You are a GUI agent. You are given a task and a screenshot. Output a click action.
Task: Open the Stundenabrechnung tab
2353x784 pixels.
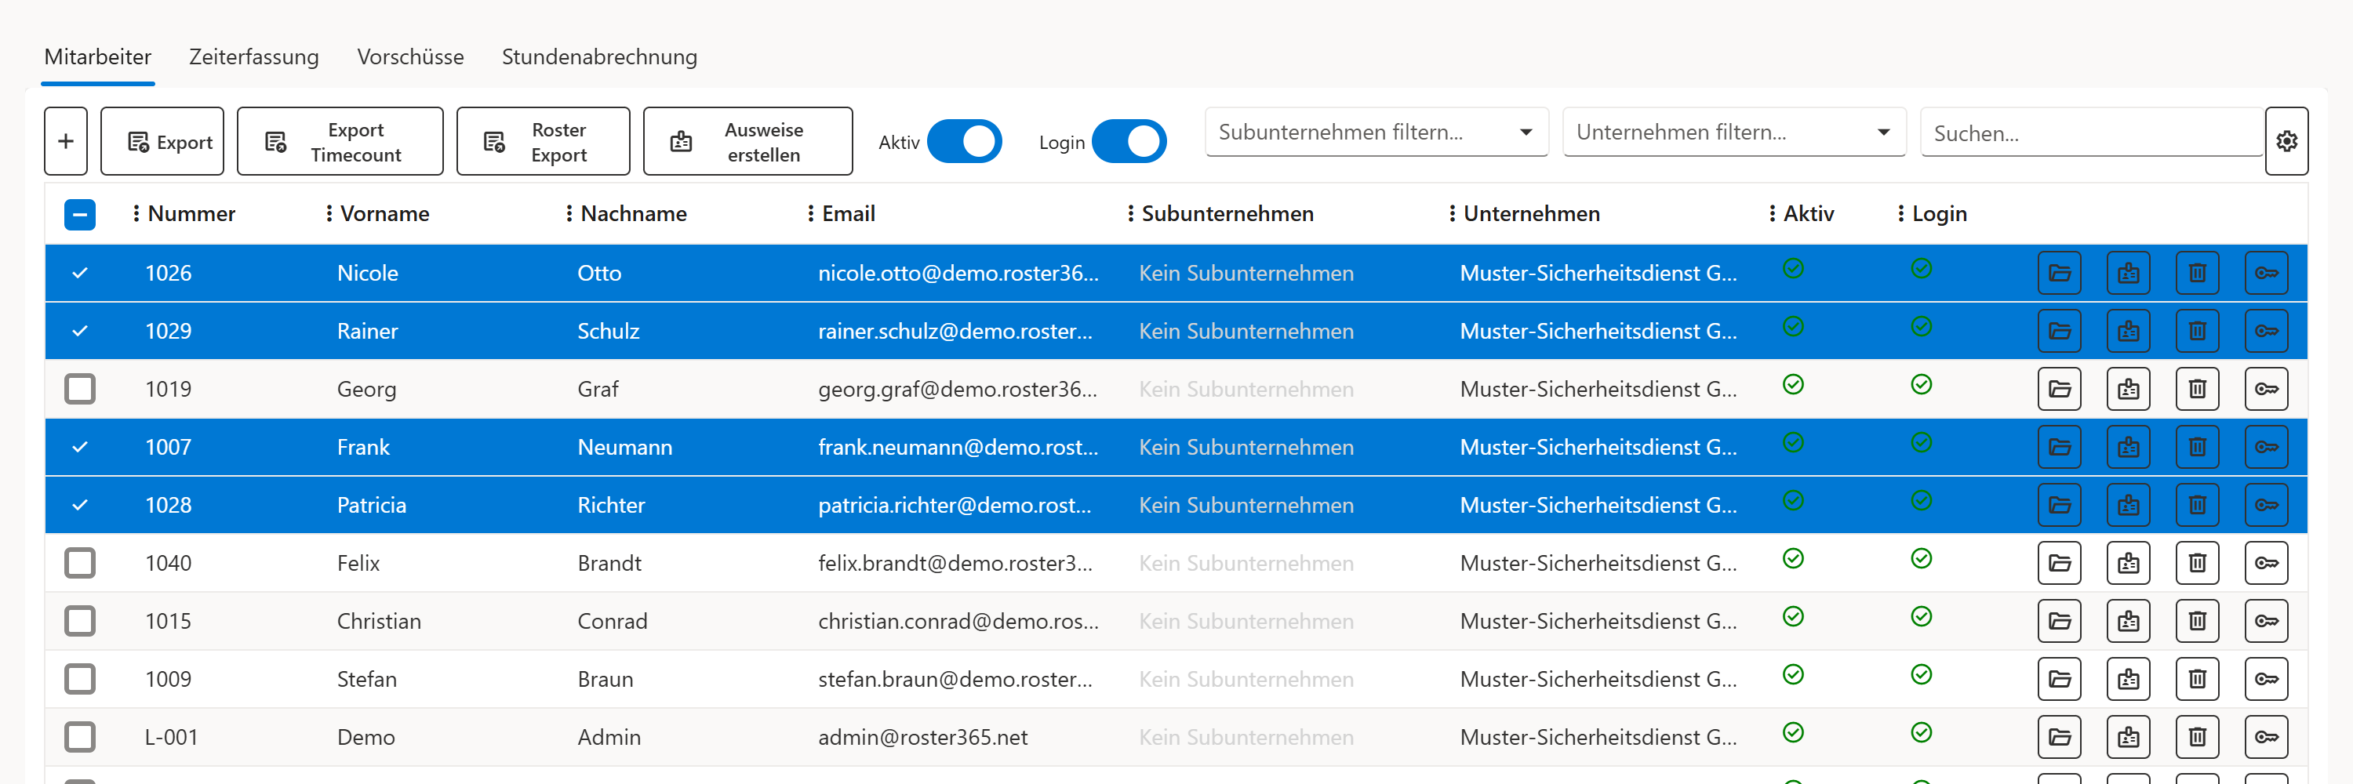(x=599, y=56)
